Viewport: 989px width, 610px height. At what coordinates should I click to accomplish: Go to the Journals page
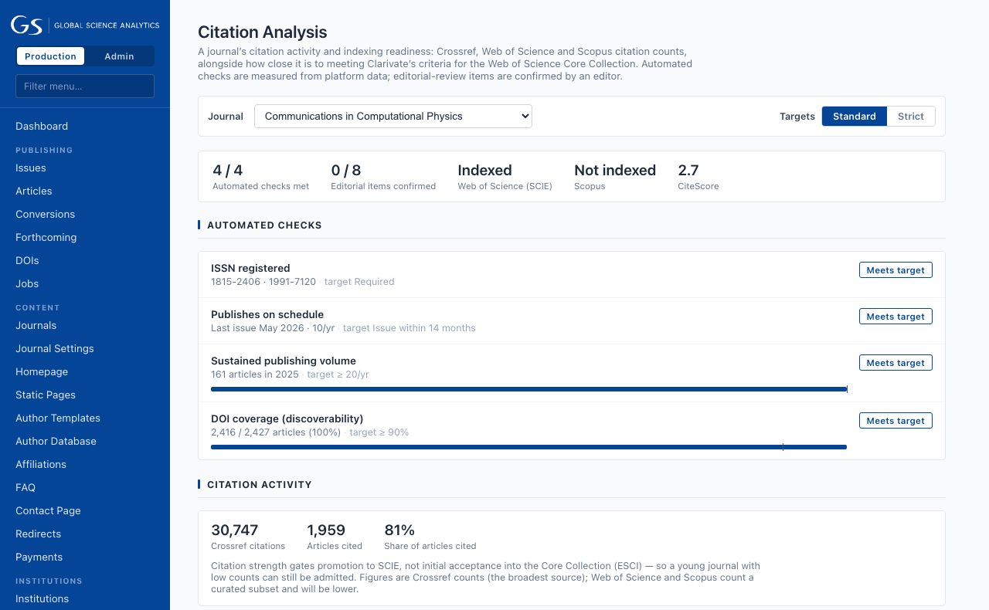36,325
